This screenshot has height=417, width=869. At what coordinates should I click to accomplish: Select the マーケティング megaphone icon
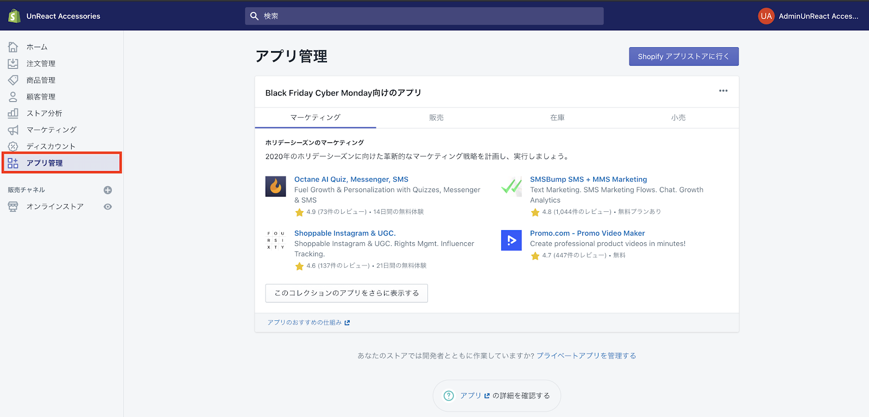point(13,130)
